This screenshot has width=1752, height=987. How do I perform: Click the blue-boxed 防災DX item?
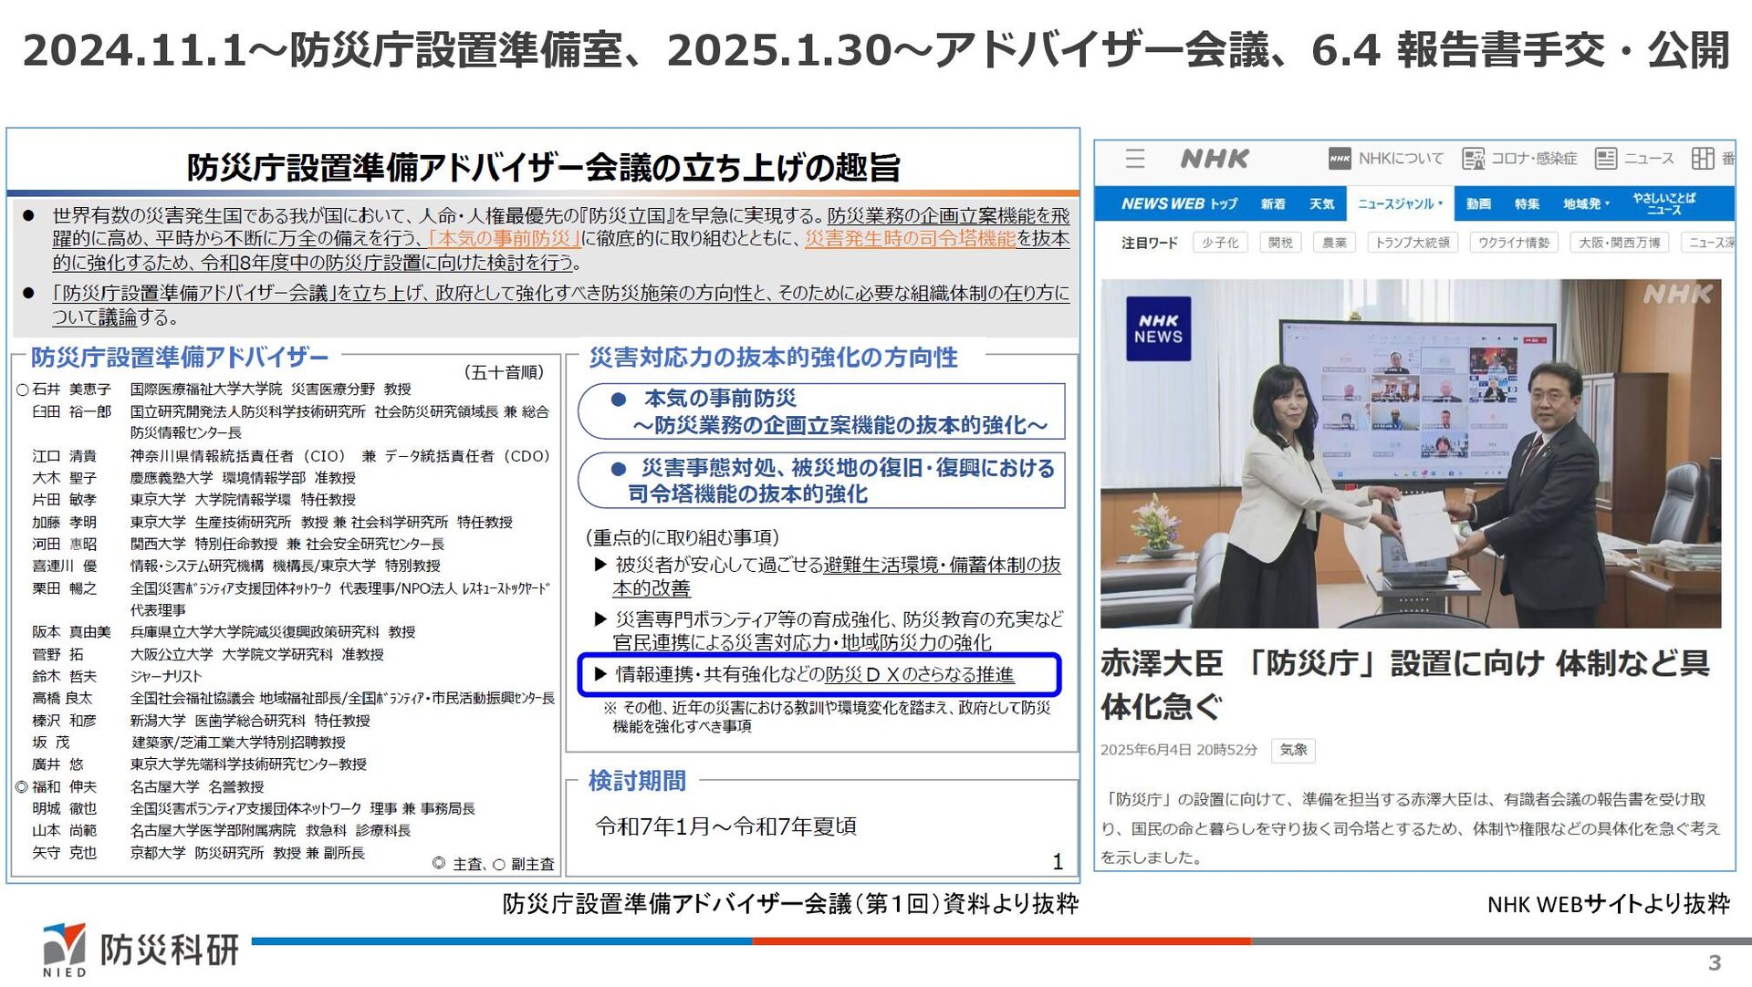pos(819,675)
